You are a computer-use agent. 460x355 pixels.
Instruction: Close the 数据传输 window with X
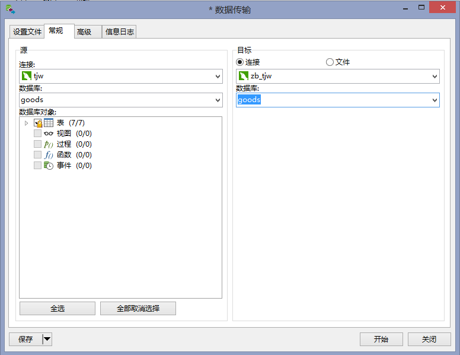pos(442,7)
